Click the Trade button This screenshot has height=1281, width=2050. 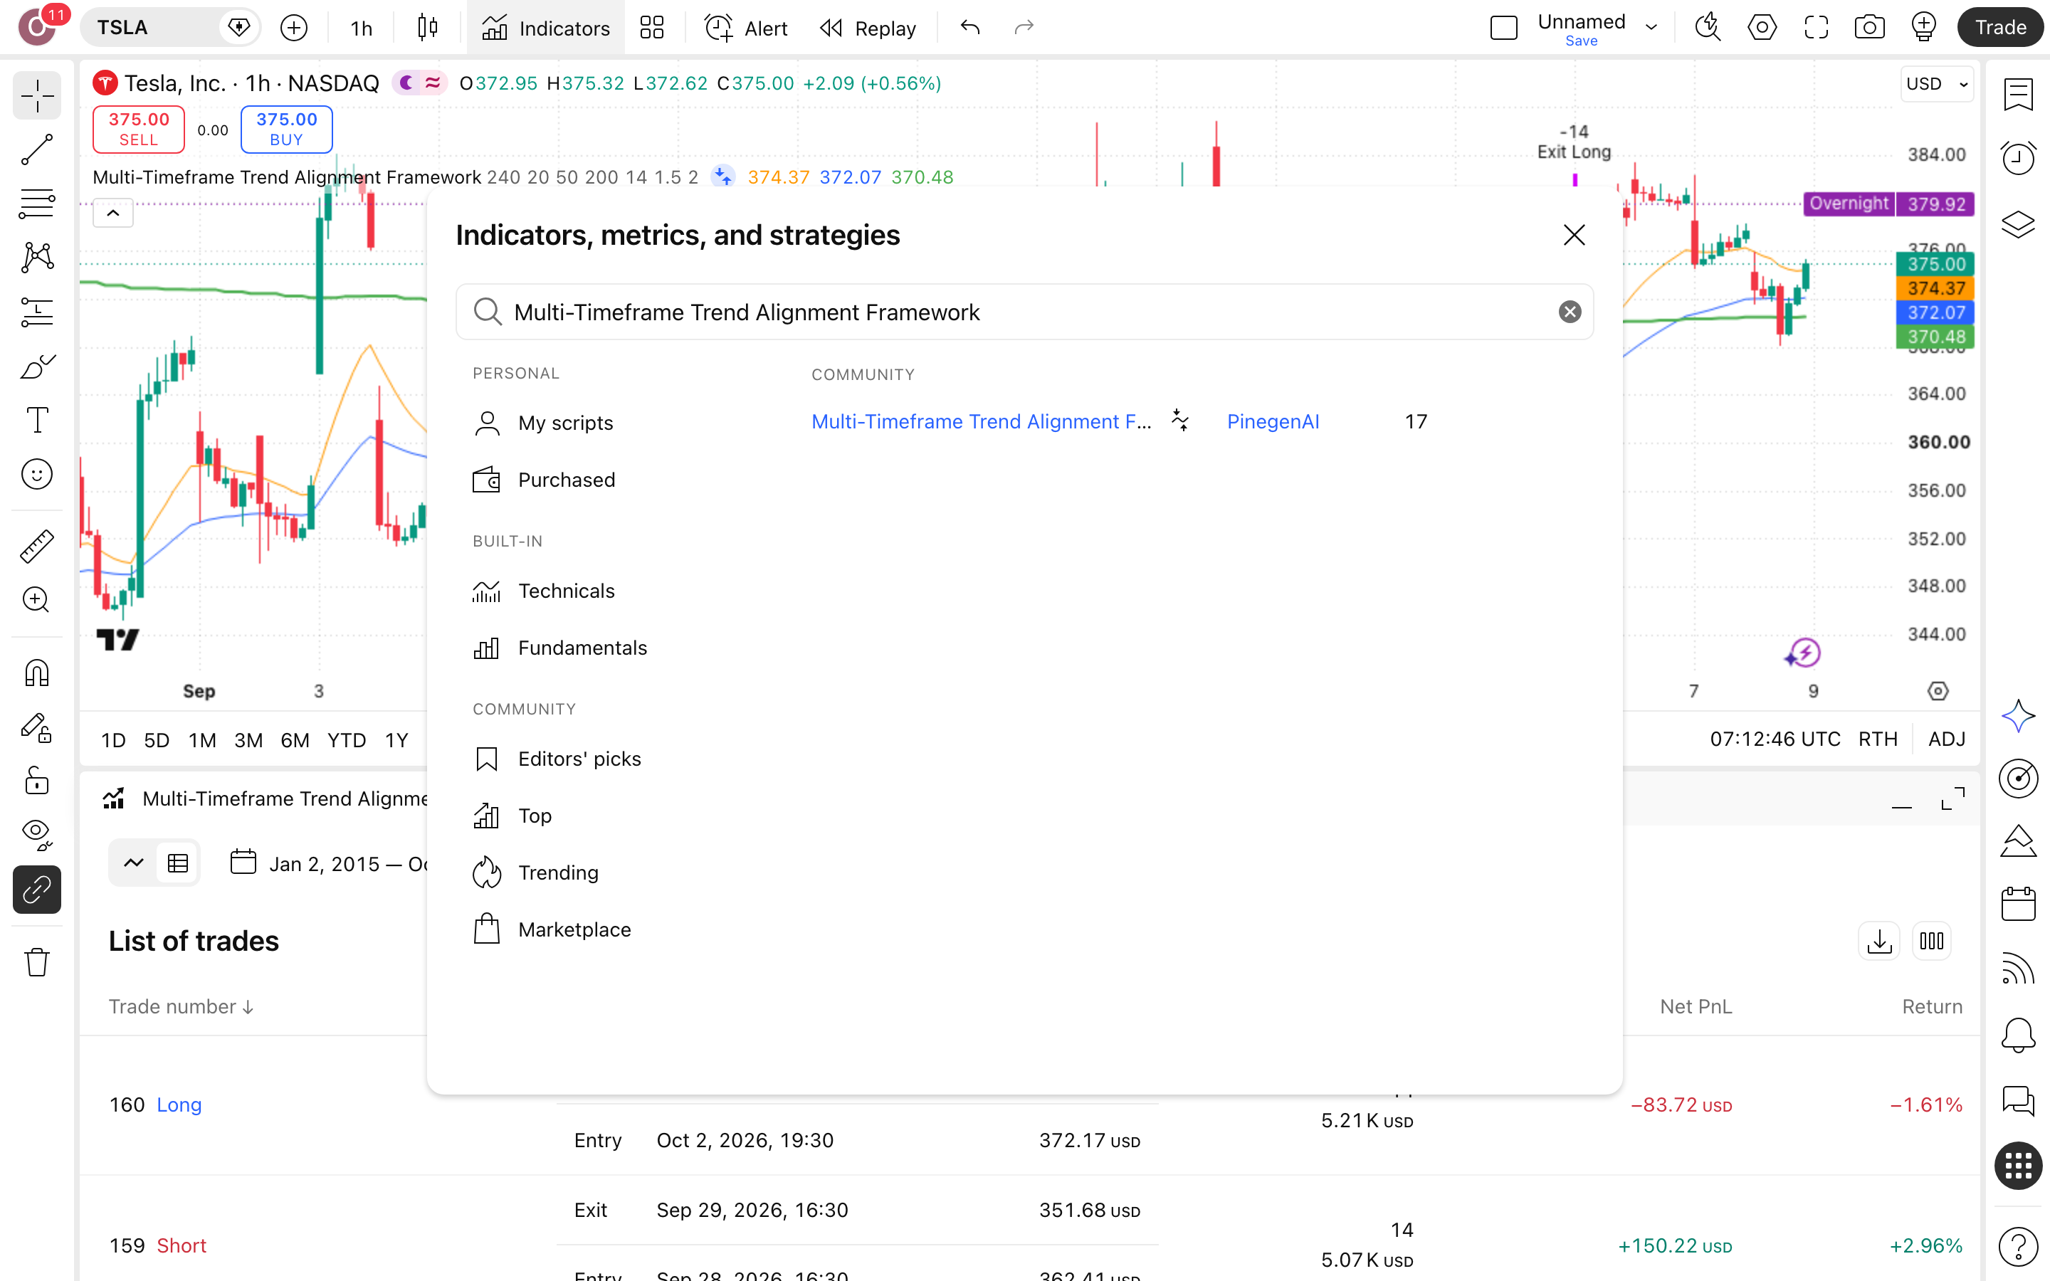pyautogui.click(x=2000, y=28)
